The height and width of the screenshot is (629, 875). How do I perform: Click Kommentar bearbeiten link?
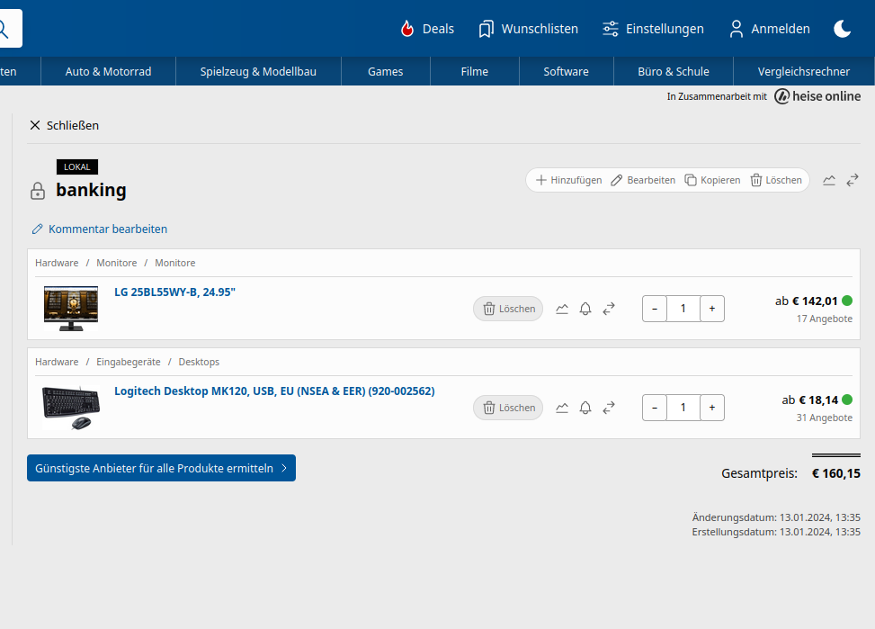pyautogui.click(x=100, y=229)
